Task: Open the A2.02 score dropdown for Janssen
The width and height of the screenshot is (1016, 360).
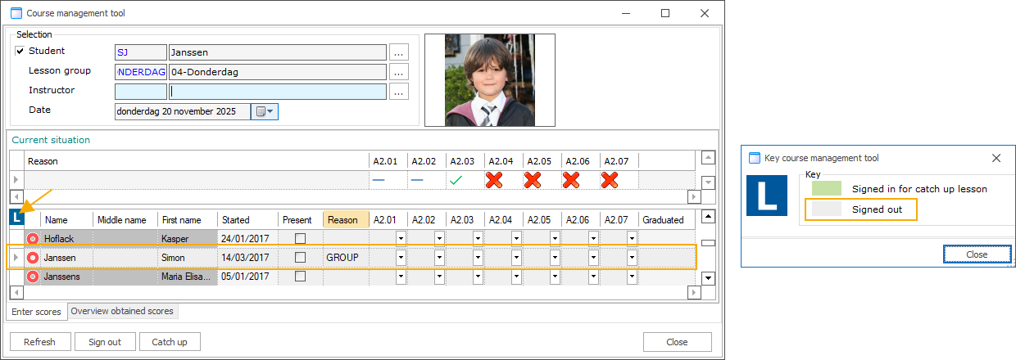Action: pyautogui.click(x=439, y=257)
